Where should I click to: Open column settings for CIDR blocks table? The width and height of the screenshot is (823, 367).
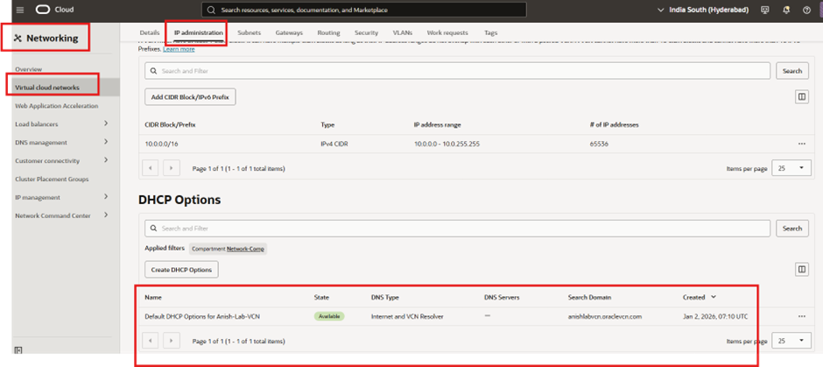pyautogui.click(x=801, y=97)
